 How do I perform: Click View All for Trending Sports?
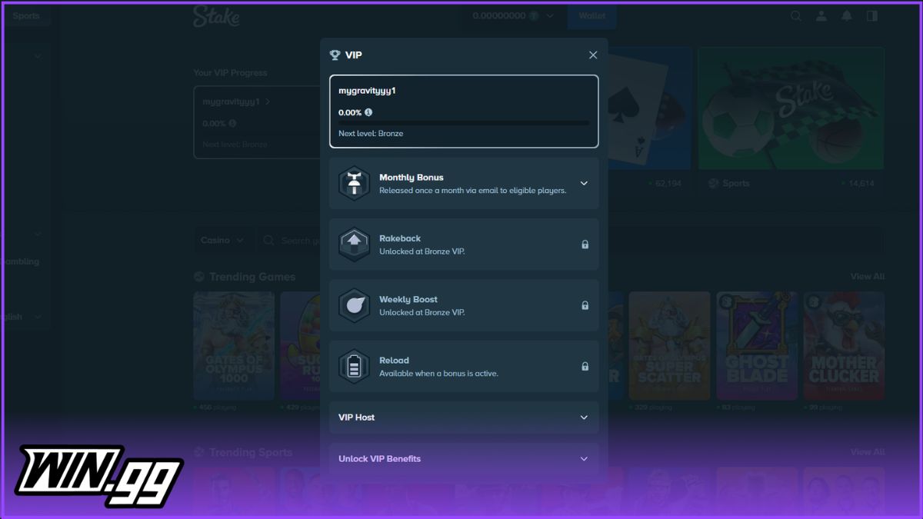[x=868, y=452]
